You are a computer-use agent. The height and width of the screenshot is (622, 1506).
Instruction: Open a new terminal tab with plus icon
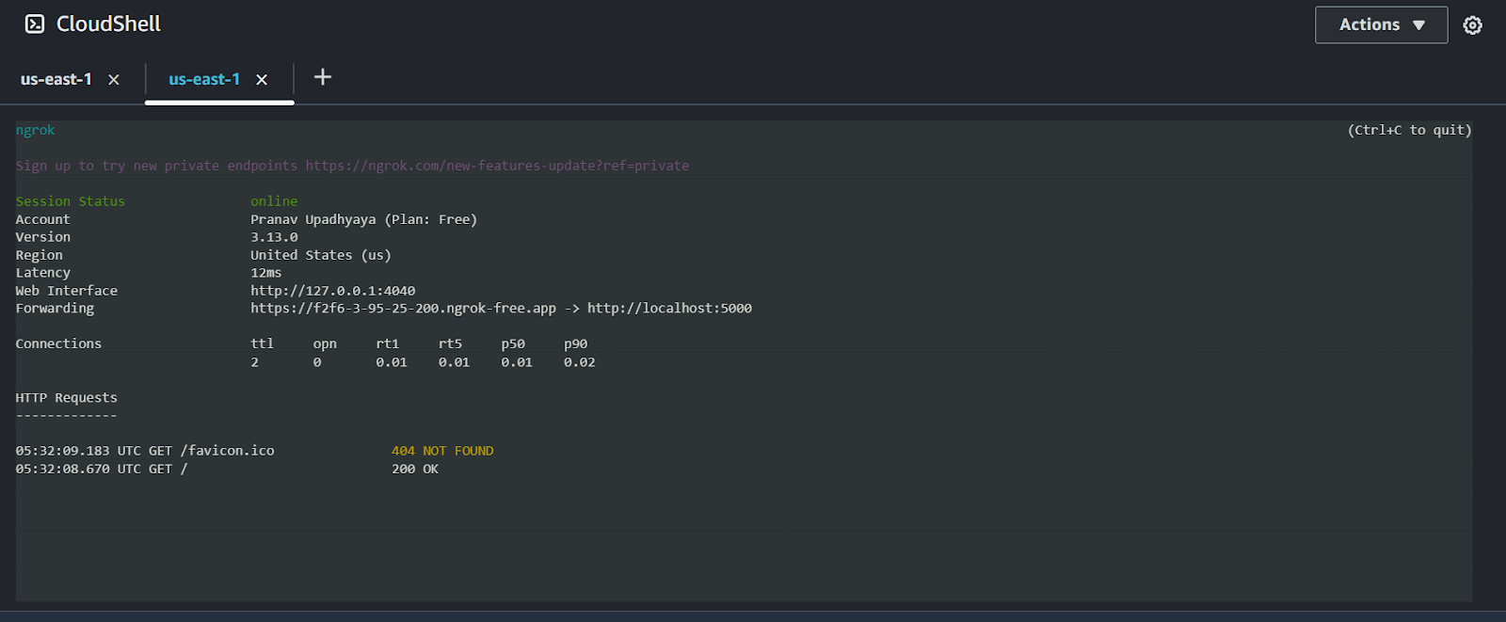(x=323, y=77)
